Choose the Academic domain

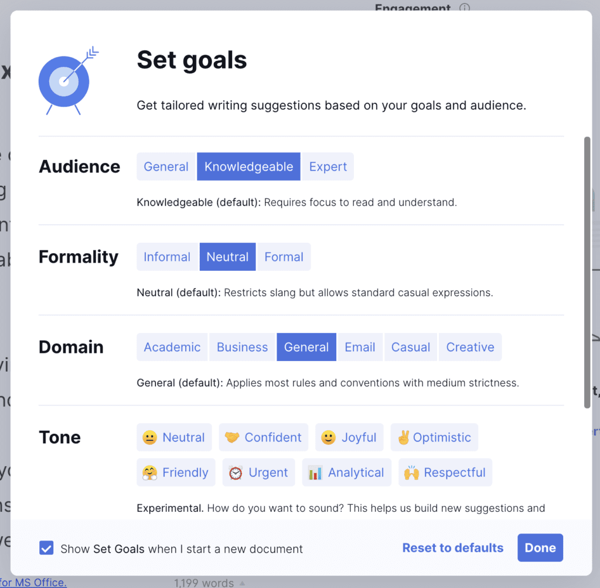(172, 347)
